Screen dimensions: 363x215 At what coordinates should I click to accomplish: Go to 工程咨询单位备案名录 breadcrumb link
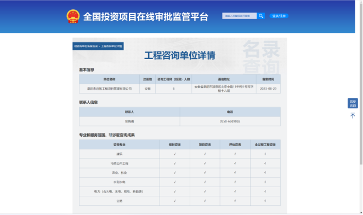tap(86, 46)
